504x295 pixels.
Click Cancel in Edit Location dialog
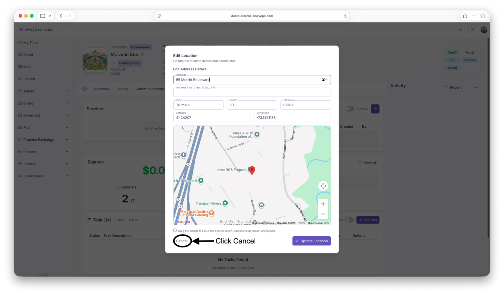click(182, 241)
